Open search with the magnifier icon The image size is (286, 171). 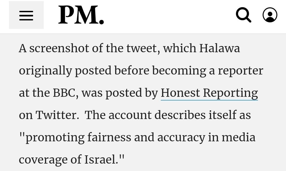pos(244,15)
